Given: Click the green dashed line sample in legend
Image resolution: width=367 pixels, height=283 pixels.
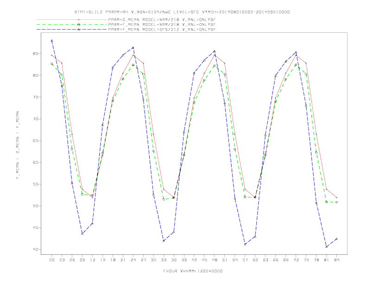Looking at the screenshot, I should [x=72, y=25].
